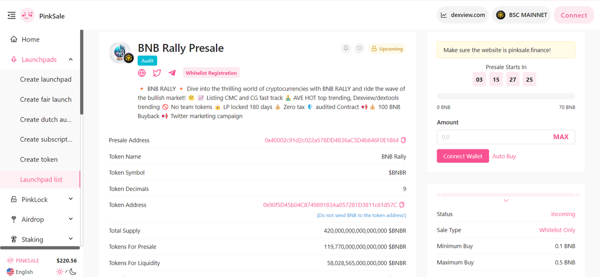Viewport: 600px width, 277px height.
Task: Select Create subscription sidebar item
Action: click(46, 139)
